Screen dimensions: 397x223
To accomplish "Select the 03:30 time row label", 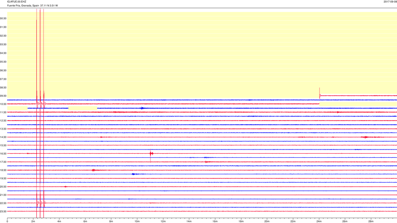I will (x=3, y=45).
